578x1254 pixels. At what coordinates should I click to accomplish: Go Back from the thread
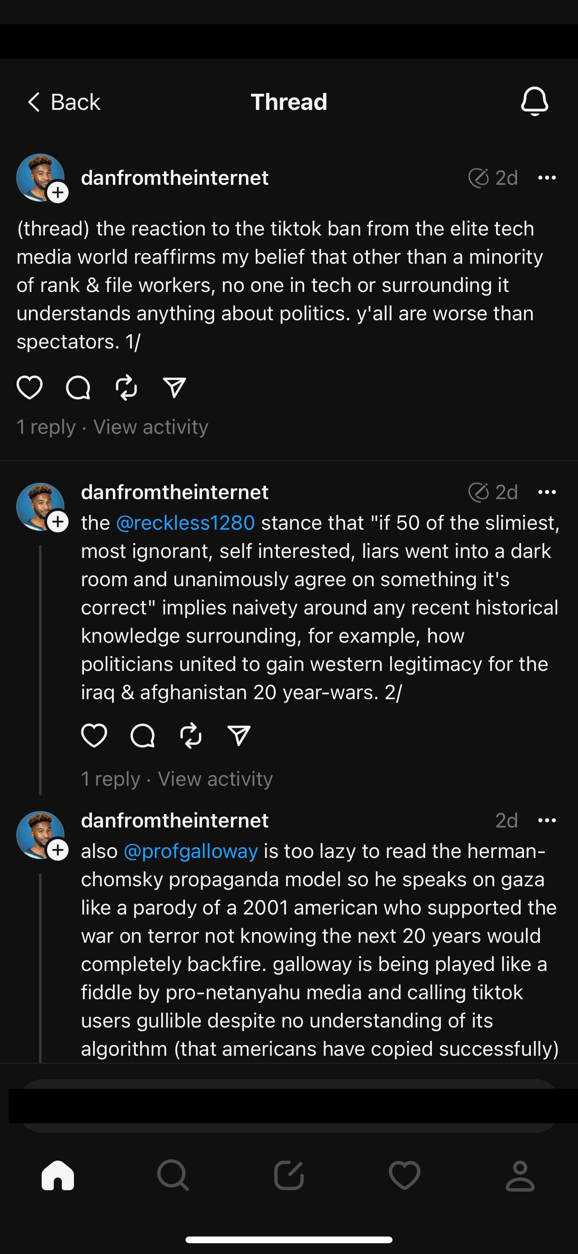coord(63,102)
